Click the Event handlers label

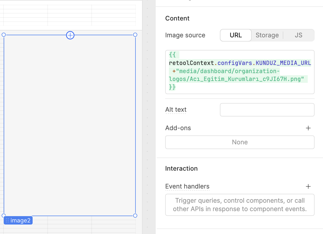point(187,186)
